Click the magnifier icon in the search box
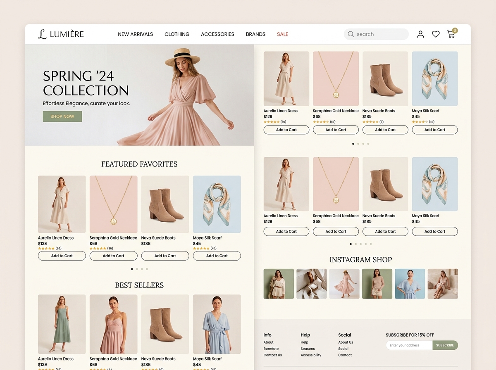Image resolution: width=496 pixels, height=370 pixels. tap(351, 34)
